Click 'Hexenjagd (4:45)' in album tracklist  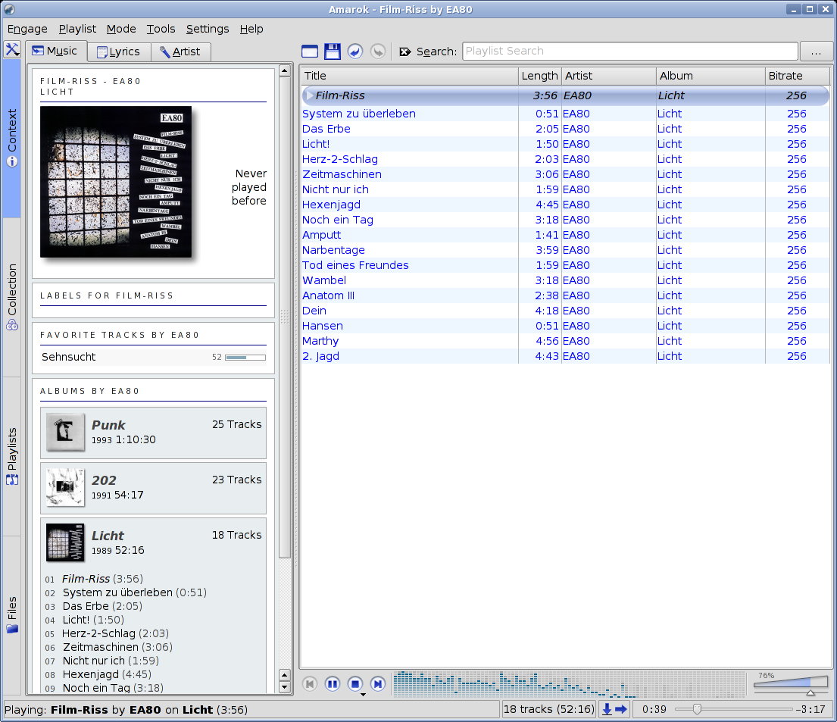pyautogui.click(x=107, y=674)
